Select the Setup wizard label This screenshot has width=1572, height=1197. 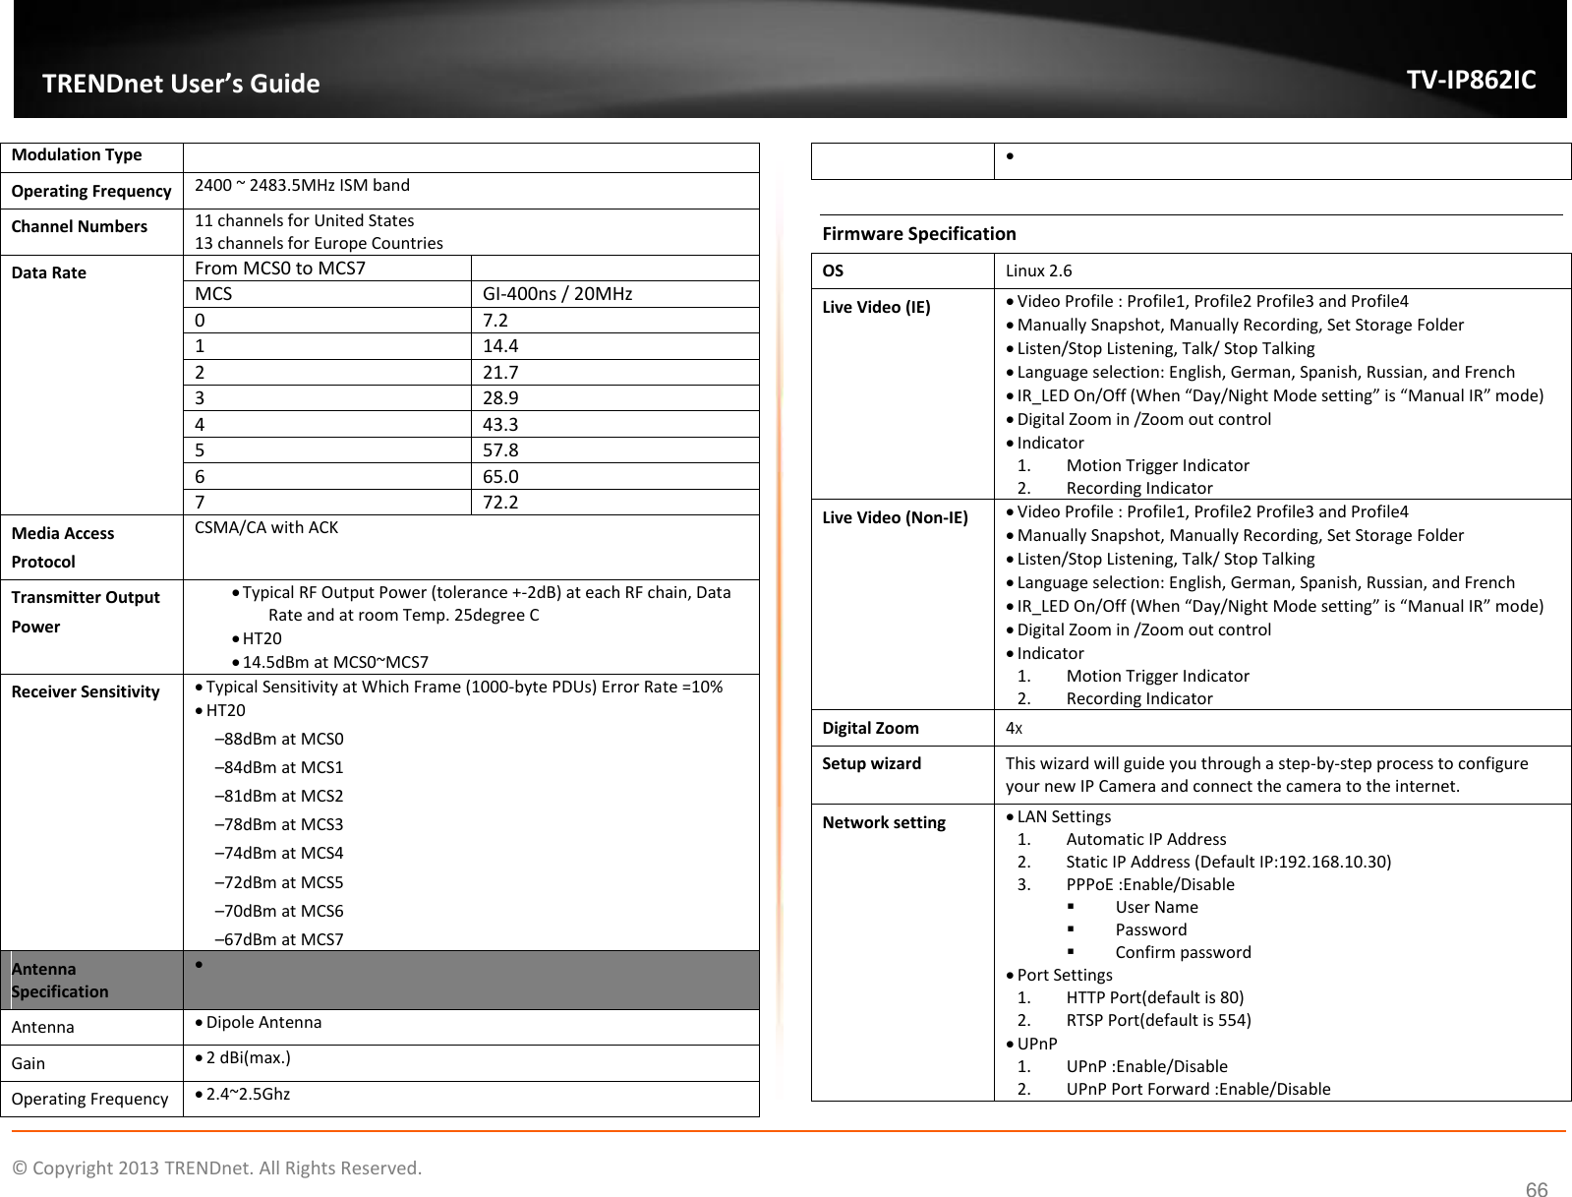click(872, 763)
